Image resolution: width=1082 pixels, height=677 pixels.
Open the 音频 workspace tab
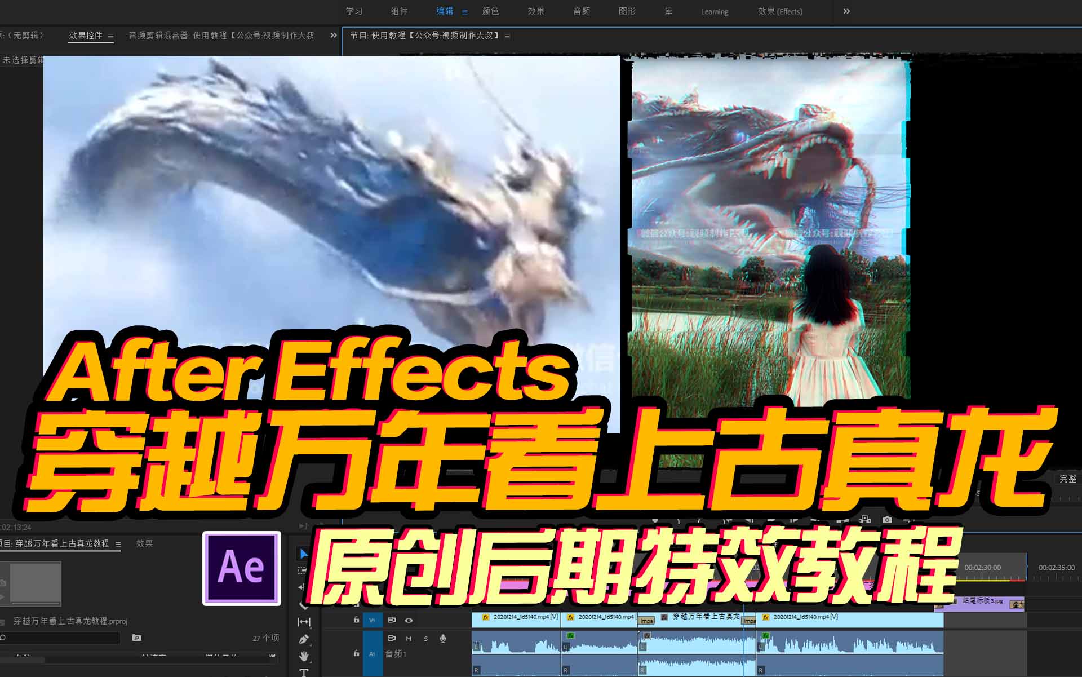(x=582, y=11)
